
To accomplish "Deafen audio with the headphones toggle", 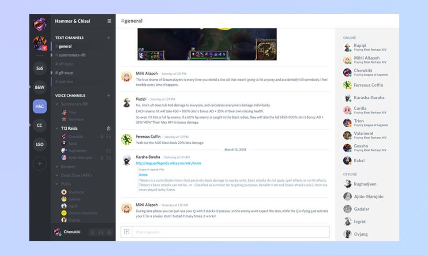I will [x=101, y=232].
